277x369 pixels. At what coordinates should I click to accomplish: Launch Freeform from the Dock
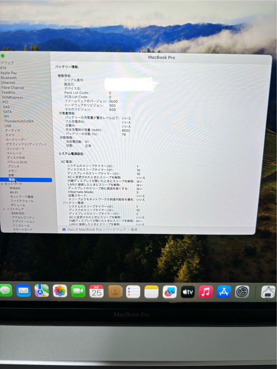pyautogui.click(x=169, y=292)
